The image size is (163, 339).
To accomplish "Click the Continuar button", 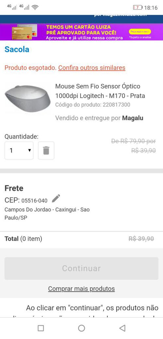I will 81,268.
